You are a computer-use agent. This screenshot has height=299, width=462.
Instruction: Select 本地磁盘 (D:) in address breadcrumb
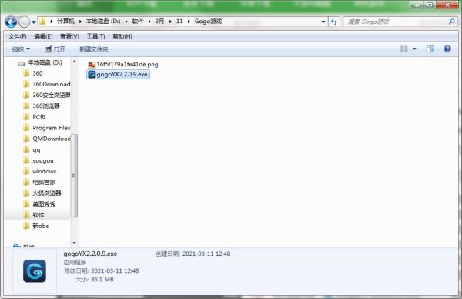(103, 22)
